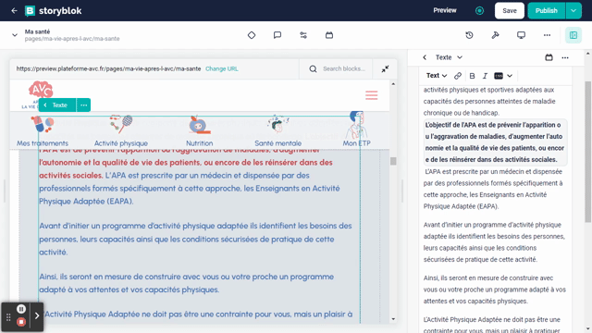Pause the screen recording
This screenshot has height=333, width=592.
[21, 309]
